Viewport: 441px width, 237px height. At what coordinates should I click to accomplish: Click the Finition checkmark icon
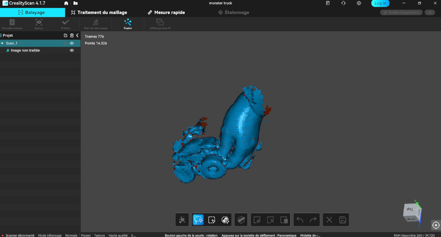point(66,22)
